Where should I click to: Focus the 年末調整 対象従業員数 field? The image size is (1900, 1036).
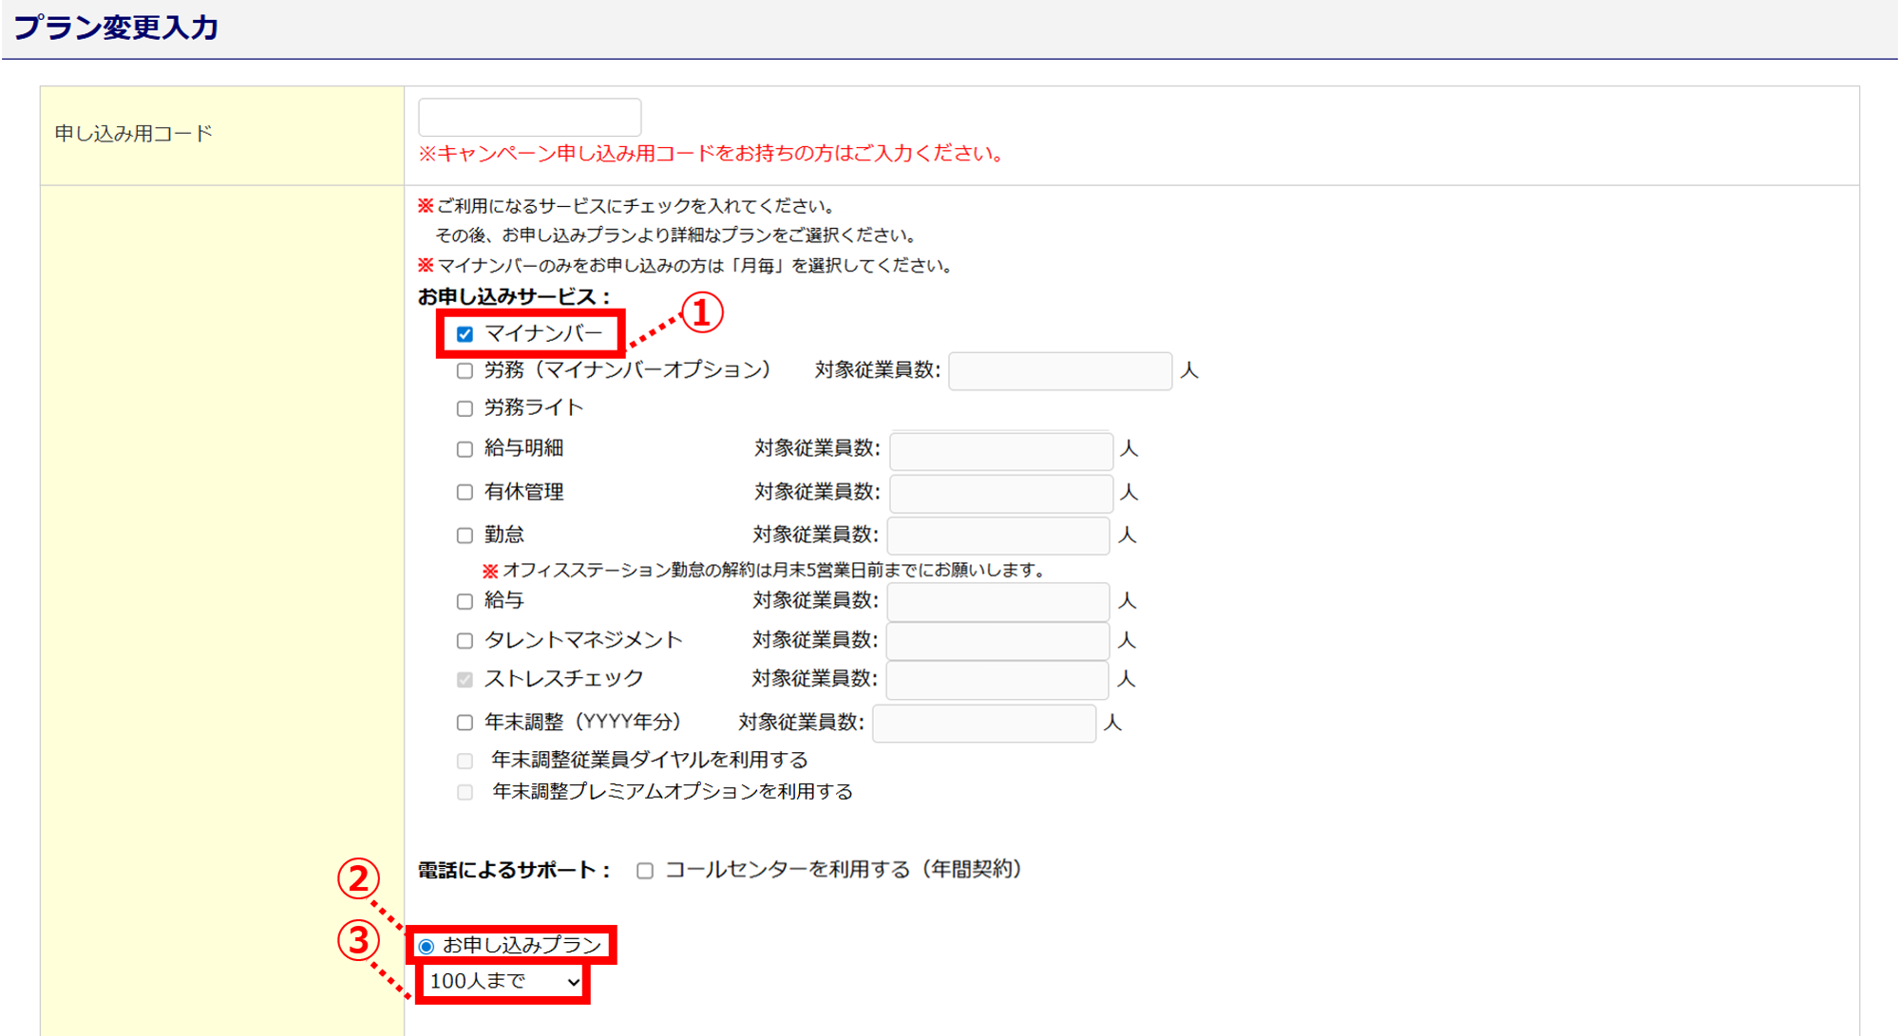pyautogui.click(x=984, y=724)
